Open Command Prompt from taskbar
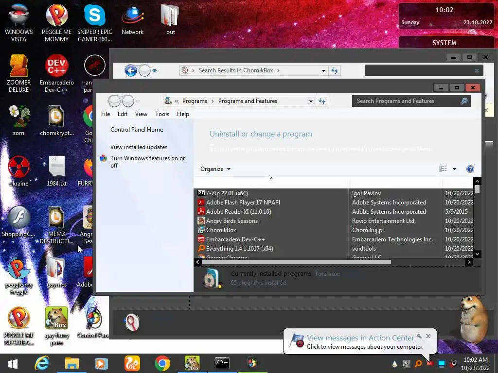The image size is (498, 373). click(222, 363)
